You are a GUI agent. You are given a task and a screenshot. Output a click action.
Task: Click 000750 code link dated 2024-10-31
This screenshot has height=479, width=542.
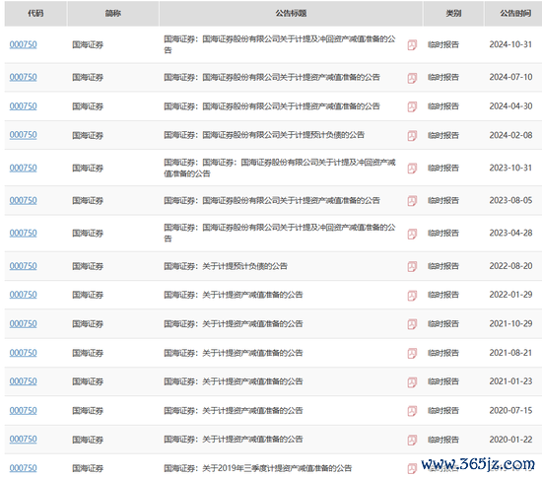click(x=24, y=44)
